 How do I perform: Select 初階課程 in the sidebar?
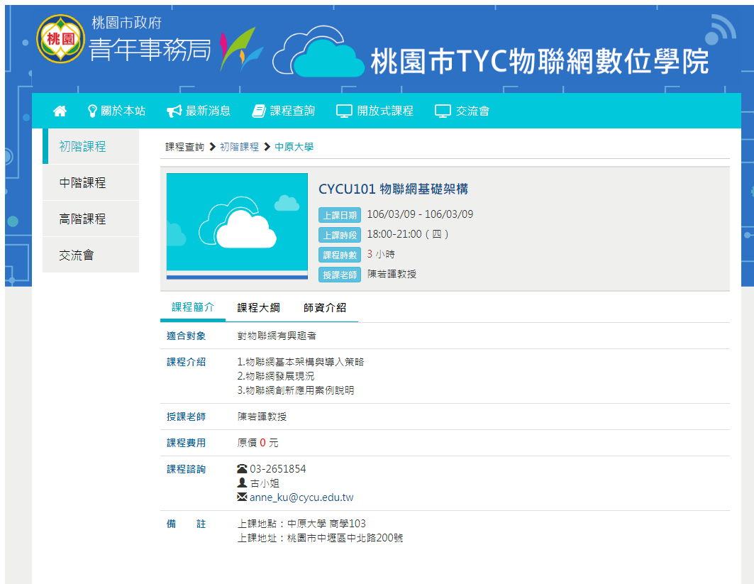point(83,147)
